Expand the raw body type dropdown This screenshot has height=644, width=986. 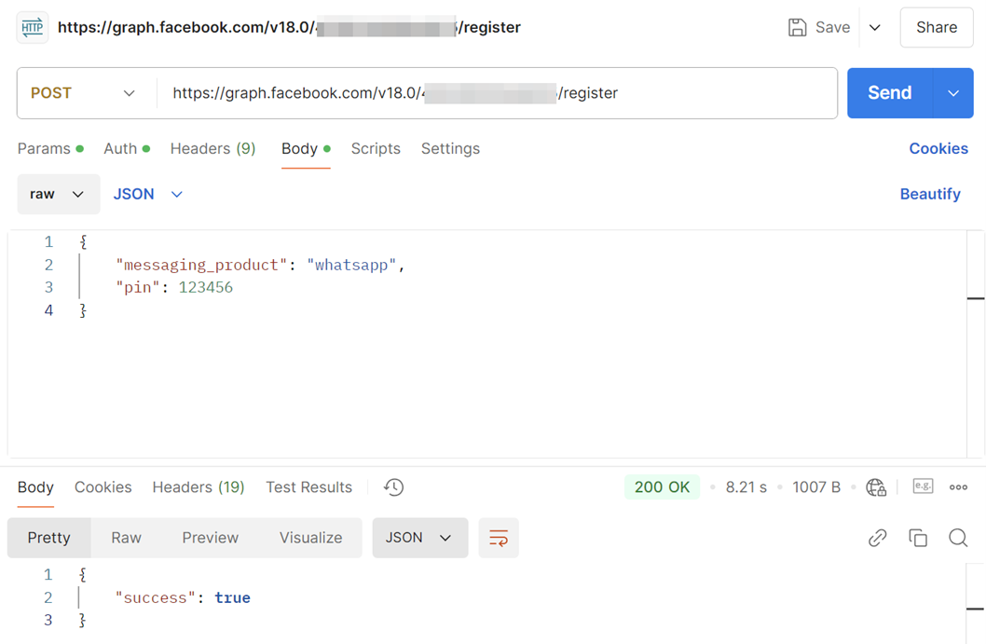(x=58, y=194)
